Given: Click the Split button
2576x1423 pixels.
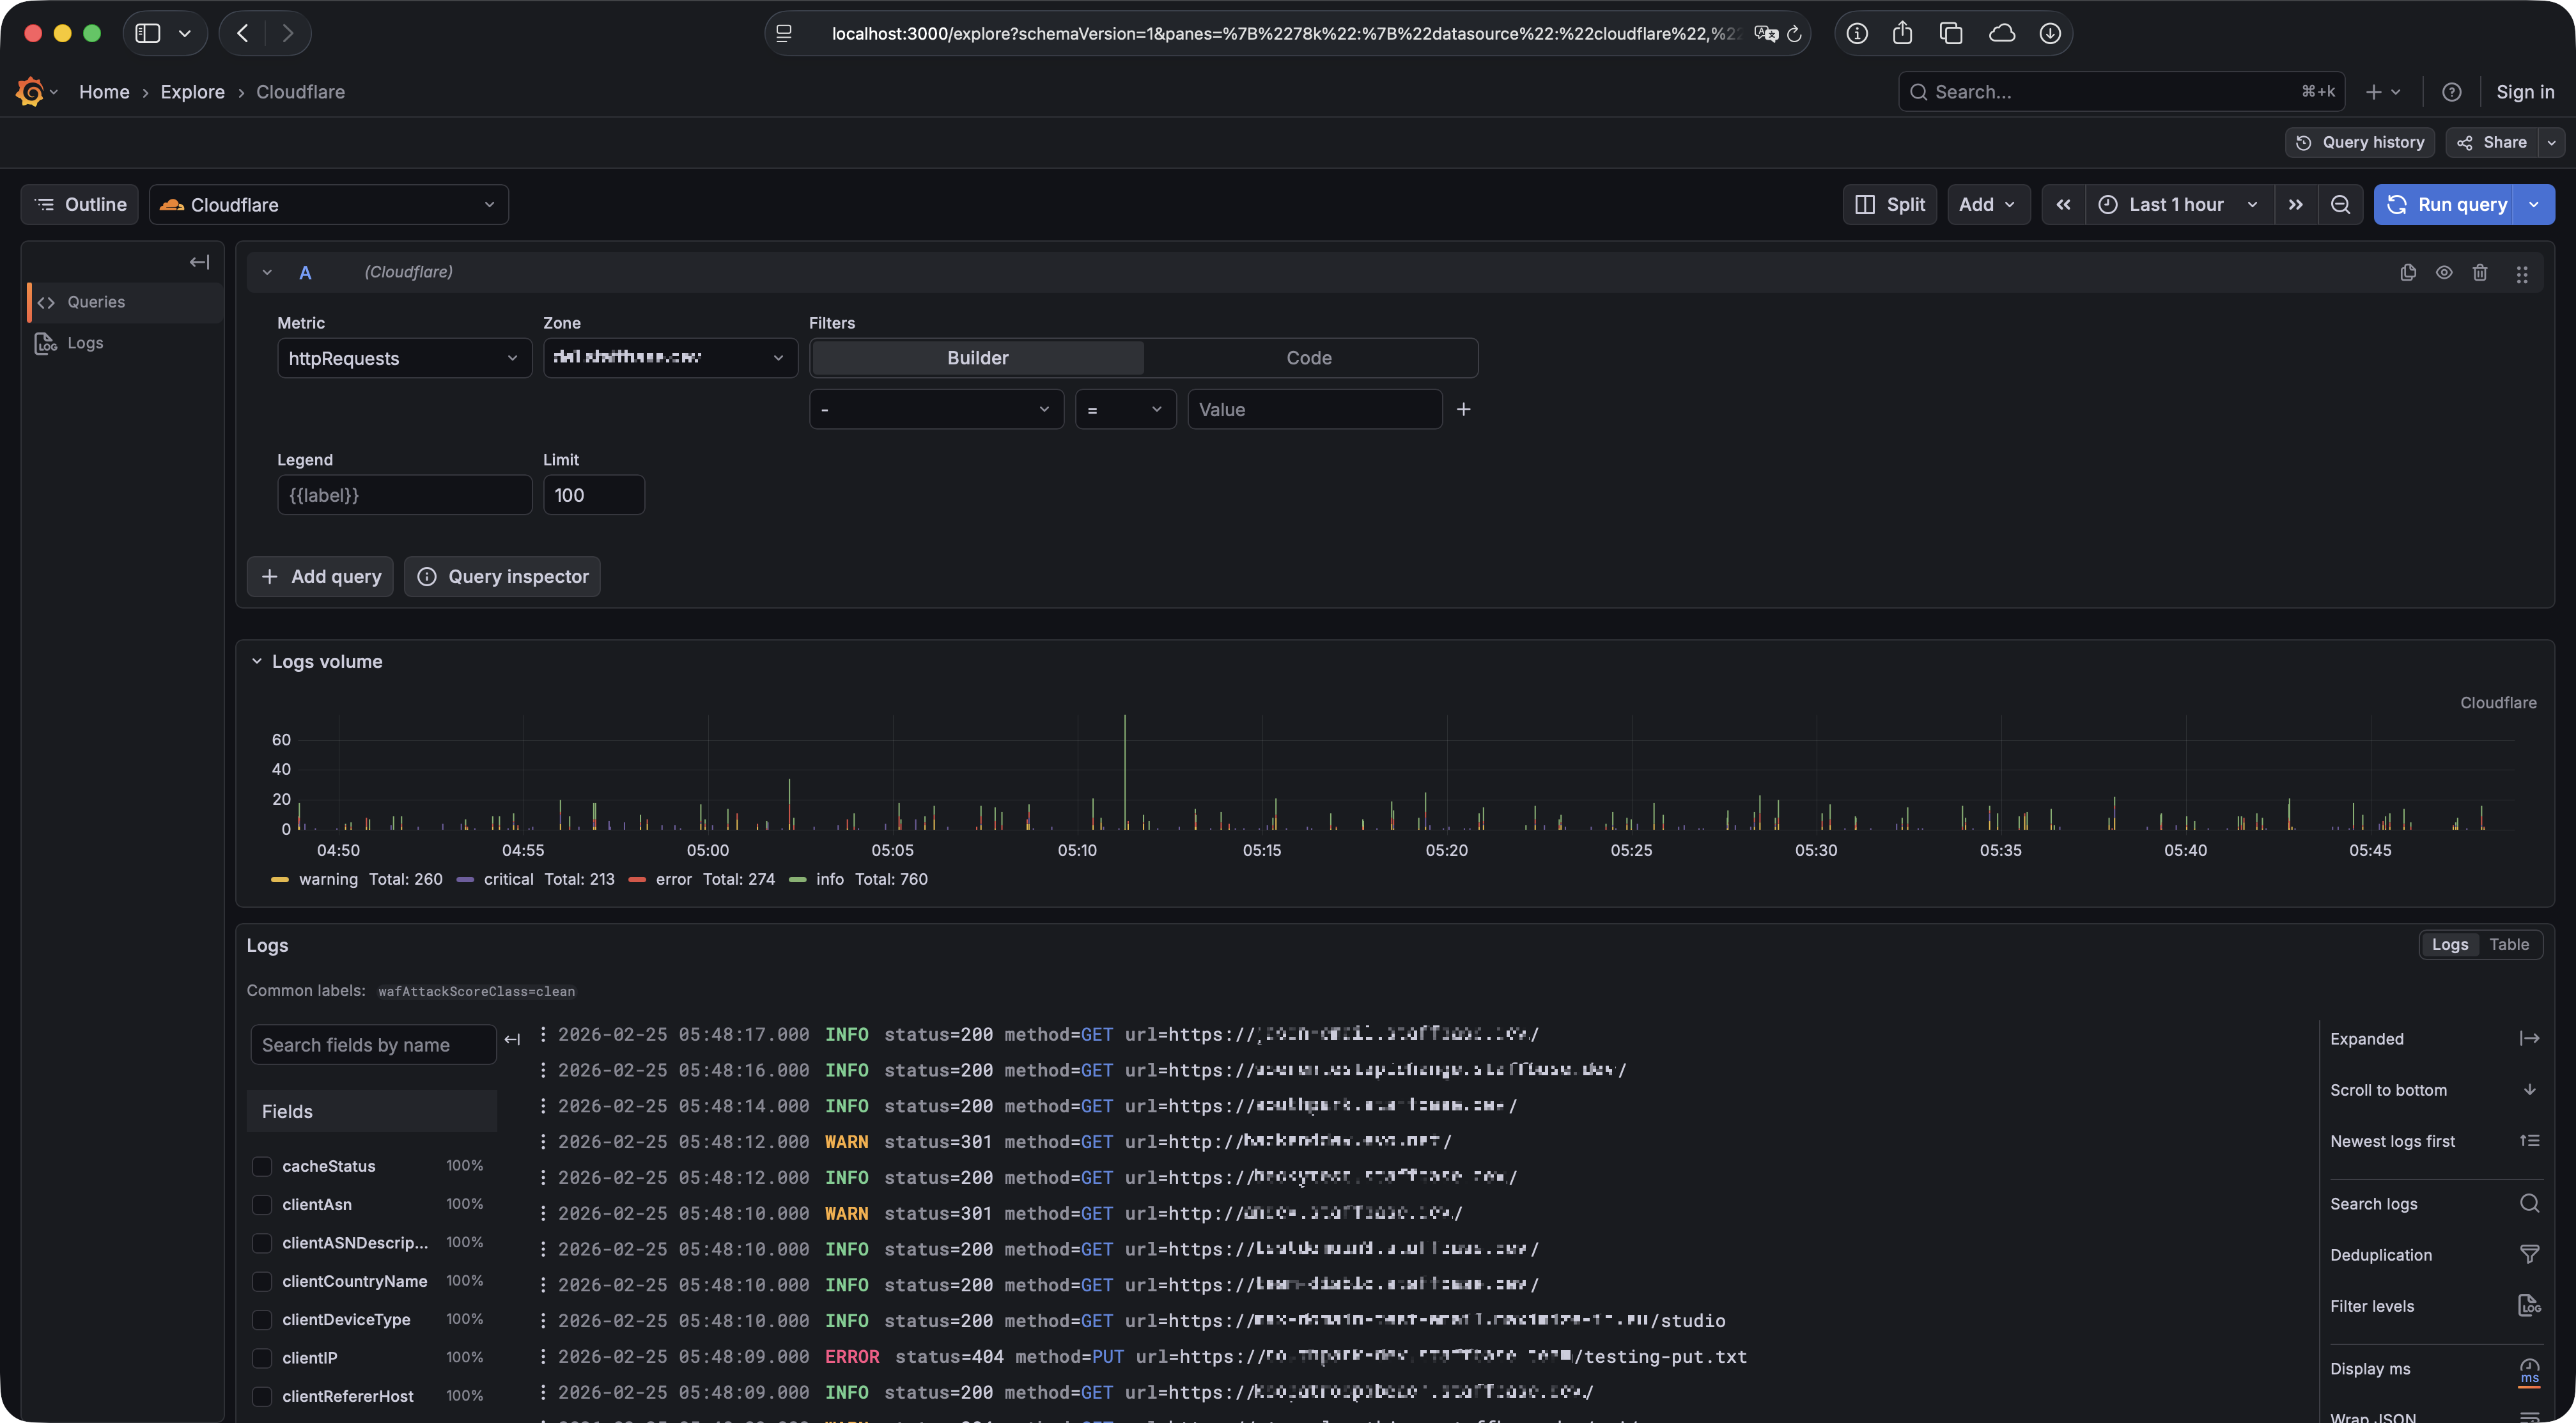Looking at the screenshot, I should click(x=1890, y=204).
